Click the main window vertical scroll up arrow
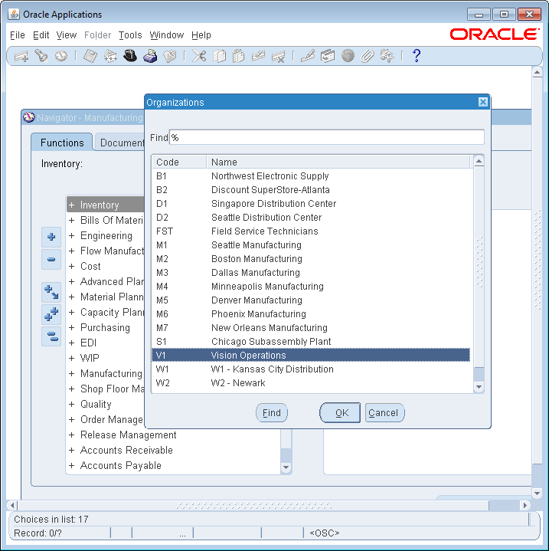 pos(537,72)
